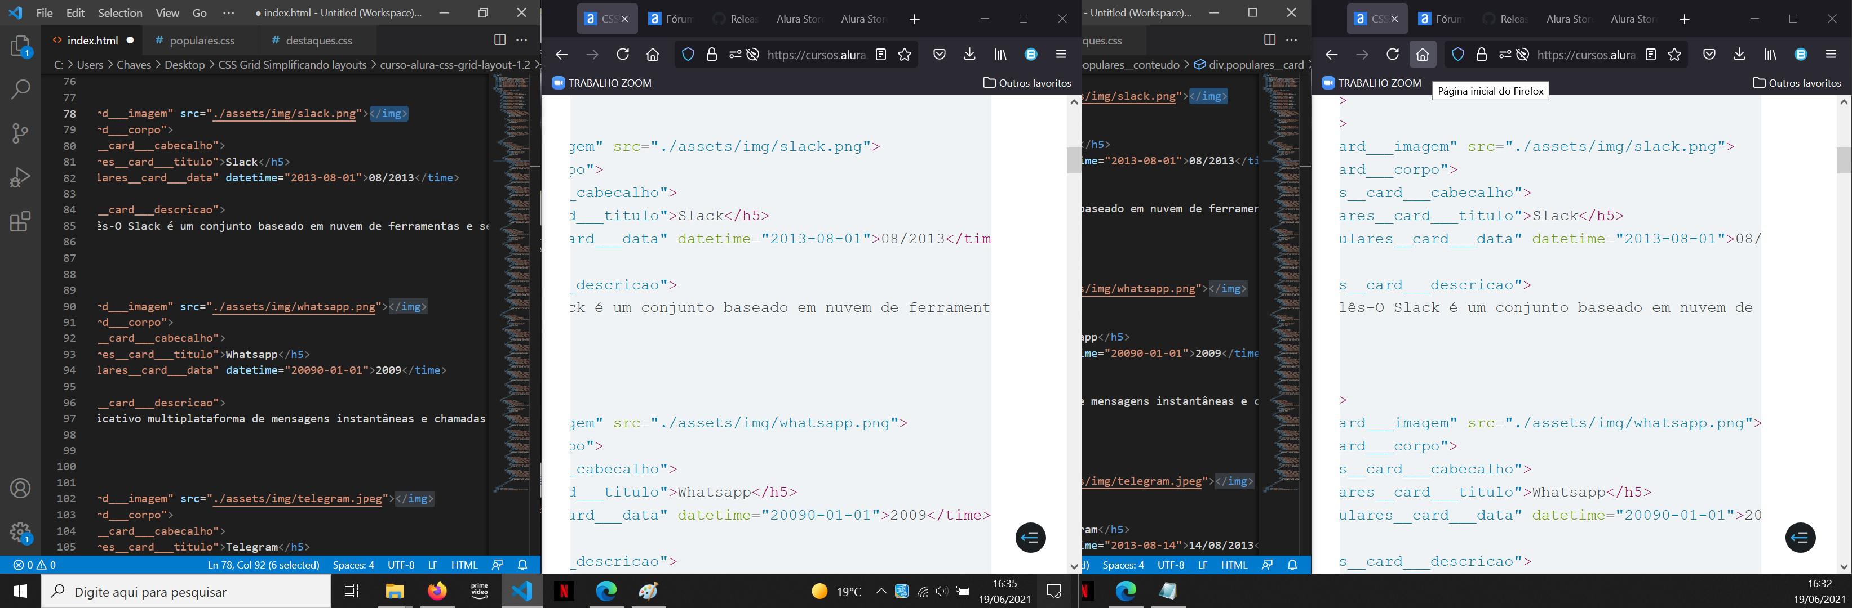Open a new tab in the left Firefox window
The width and height of the screenshot is (1852, 608).
point(915,19)
